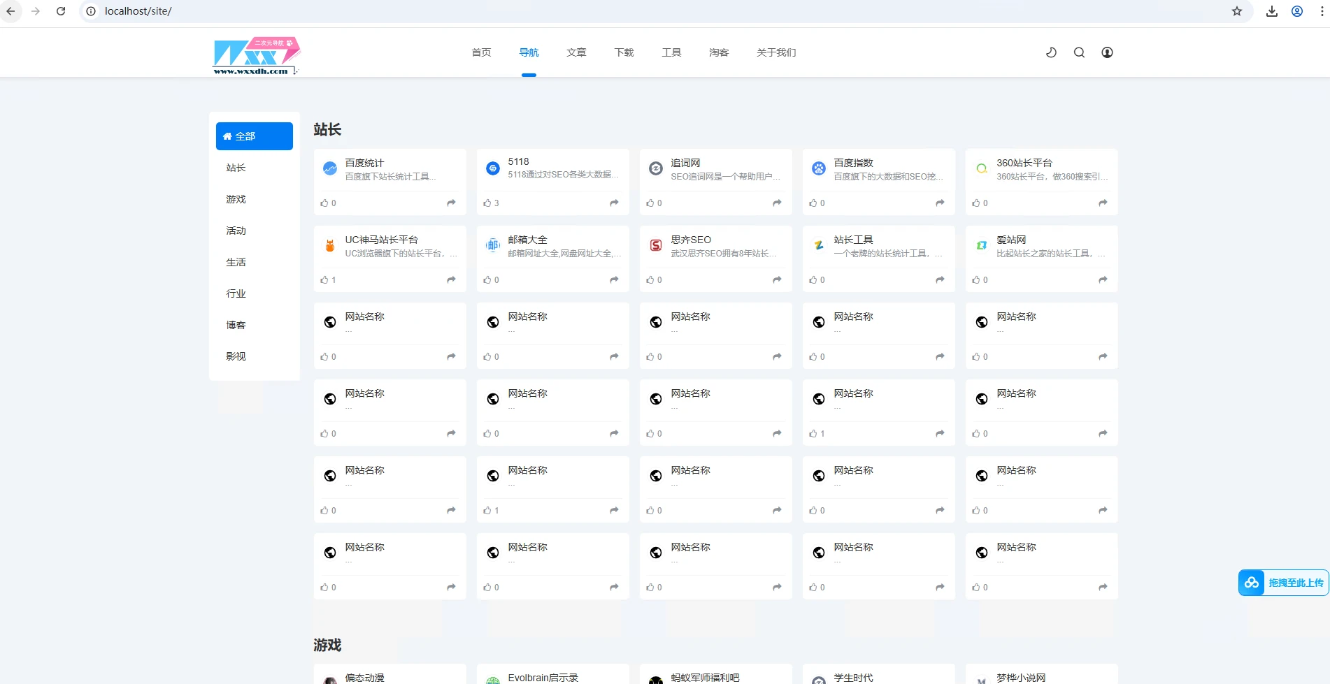Click the 拖拽至此上传 upload button
The width and height of the screenshot is (1330, 684).
tap(1283, 583)
